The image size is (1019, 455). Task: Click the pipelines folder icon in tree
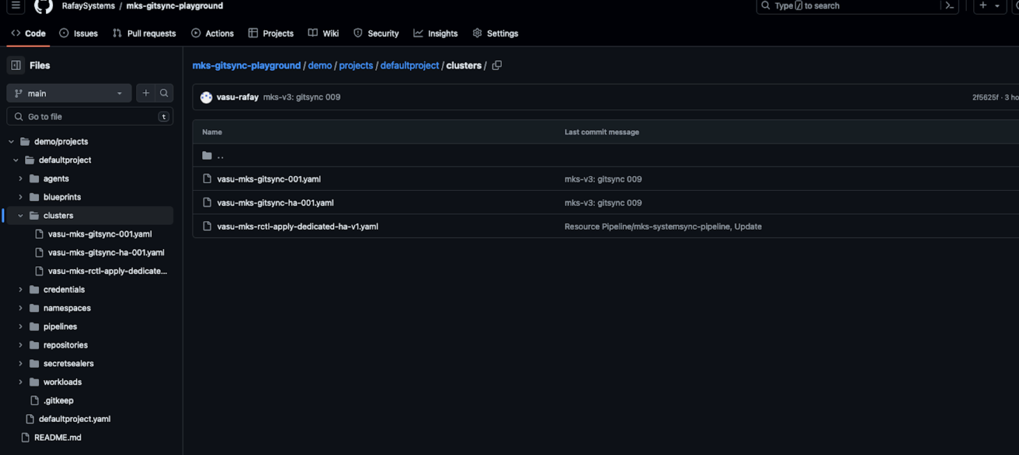coord(34,326)
